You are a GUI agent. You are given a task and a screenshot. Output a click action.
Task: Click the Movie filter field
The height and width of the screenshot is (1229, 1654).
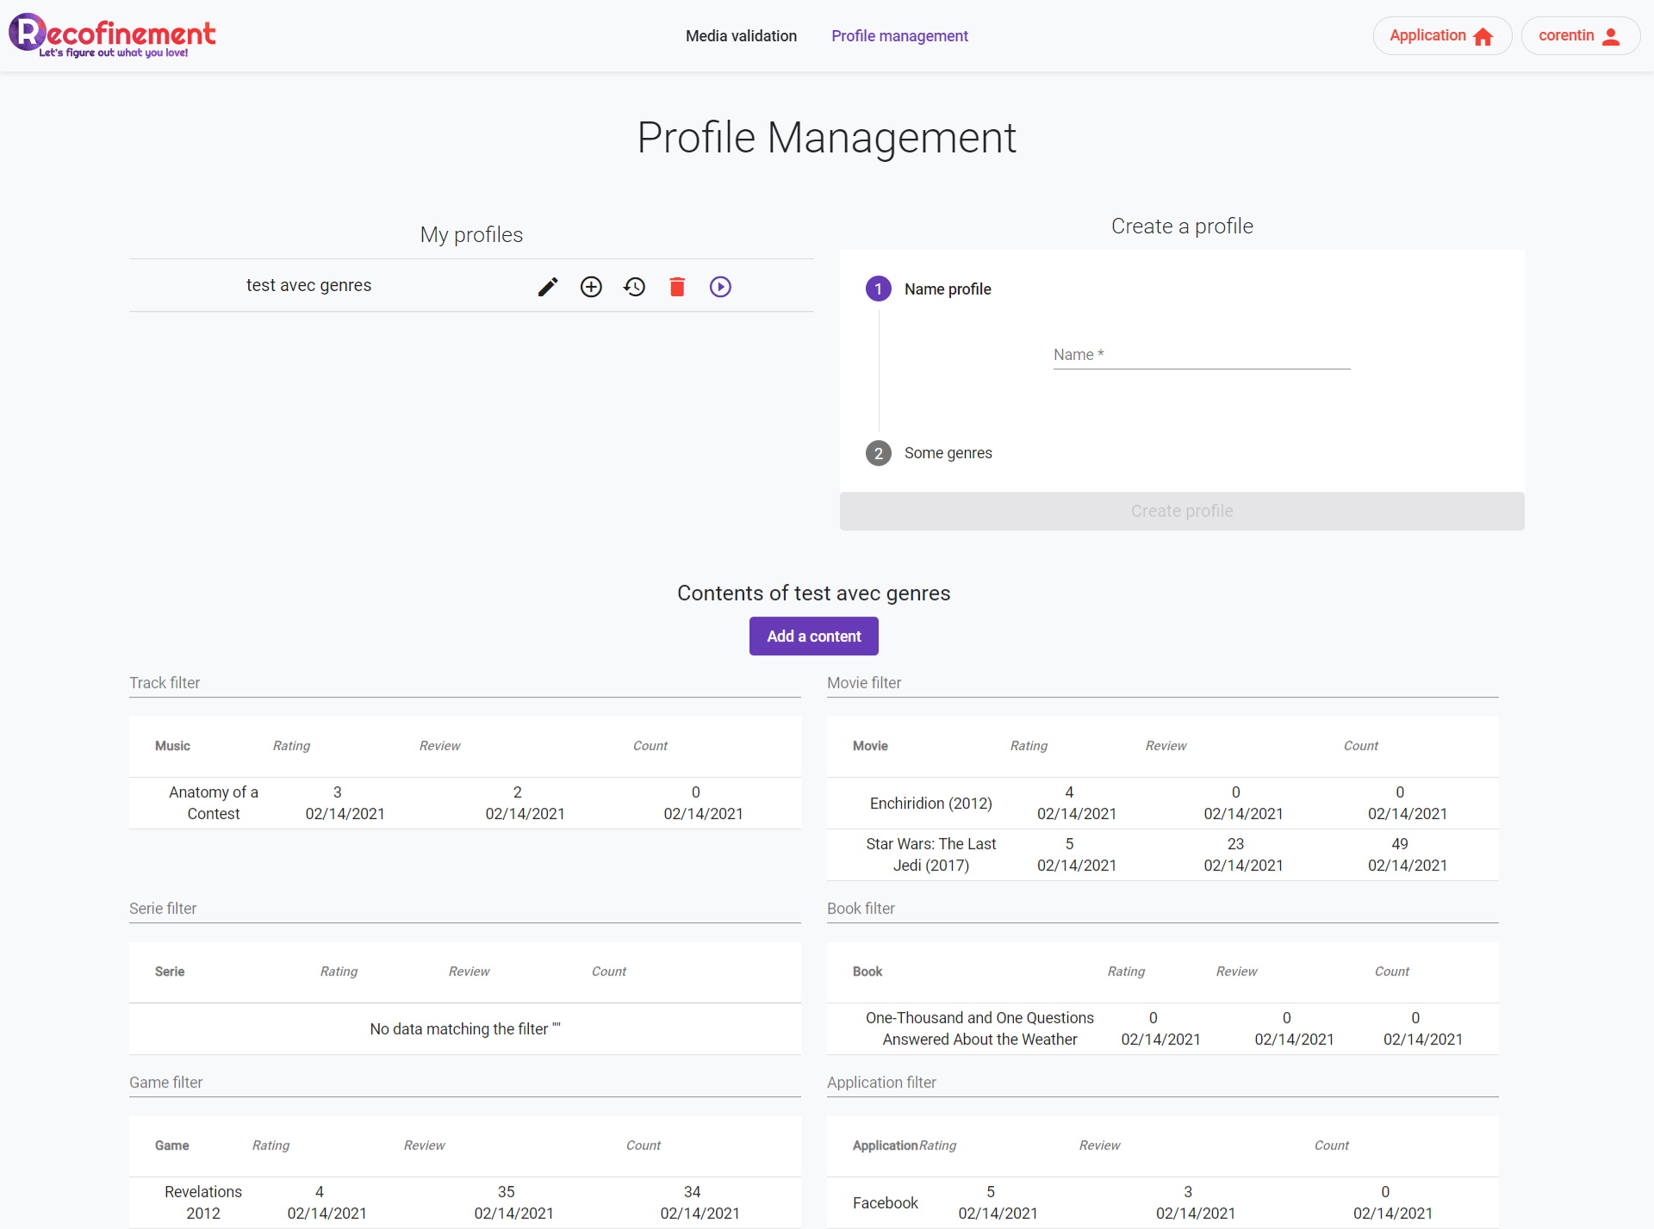click(x=1162, y=683)
